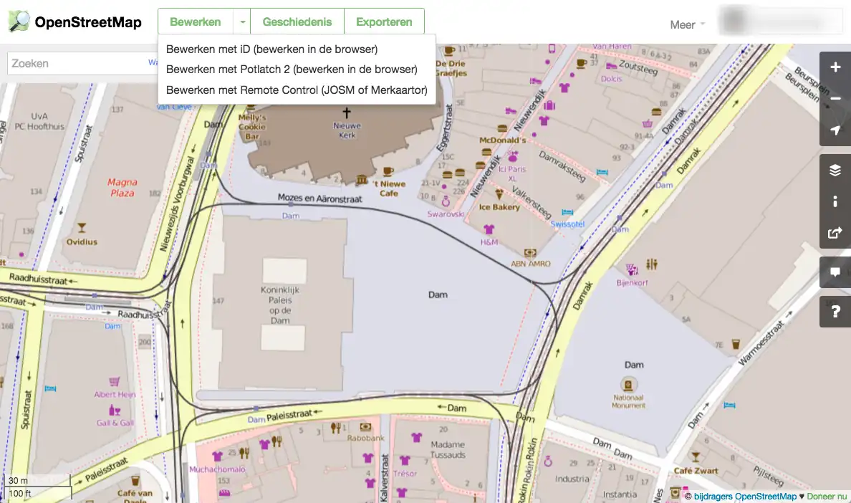The image size is (851, 503).
Task: Select Bewerken met iD option
Action: tap(271, 49)
